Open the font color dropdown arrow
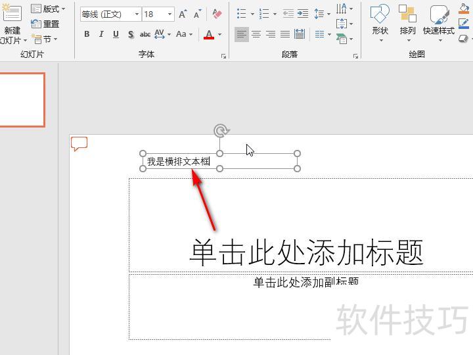 (220, 34)
